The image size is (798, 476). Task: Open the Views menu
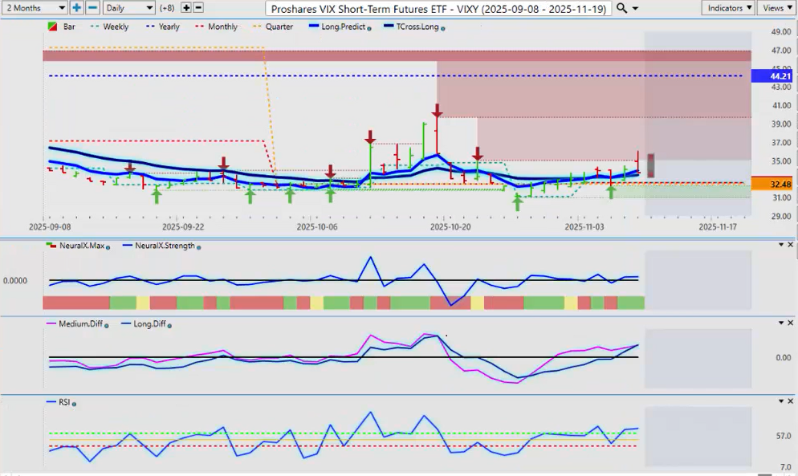776,7
